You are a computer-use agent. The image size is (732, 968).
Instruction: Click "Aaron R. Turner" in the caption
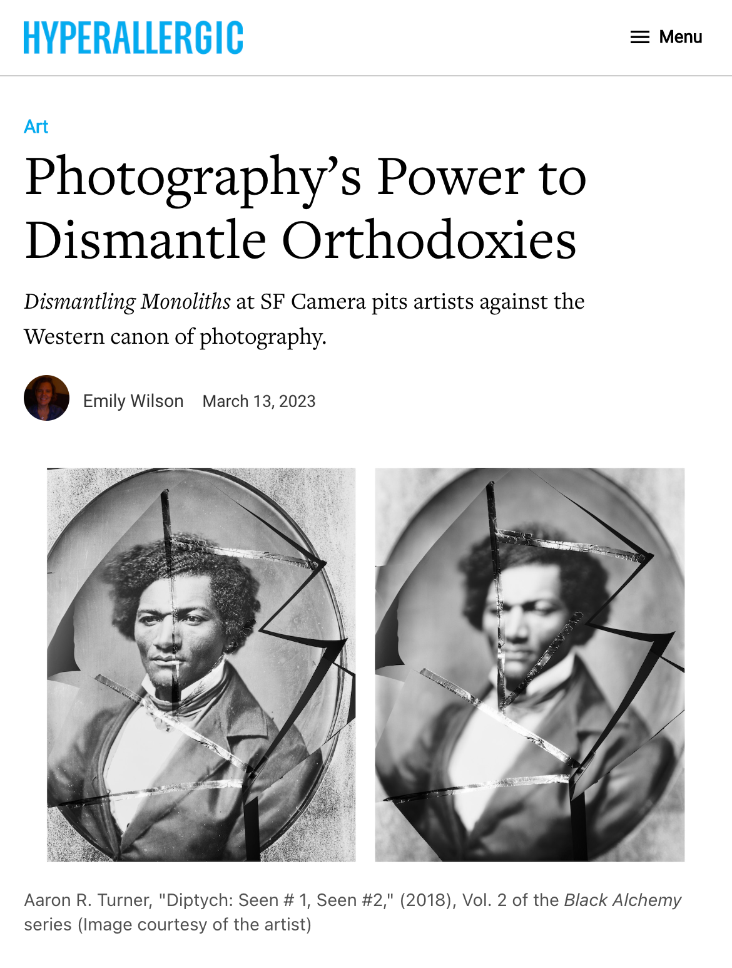click(88, 900)
